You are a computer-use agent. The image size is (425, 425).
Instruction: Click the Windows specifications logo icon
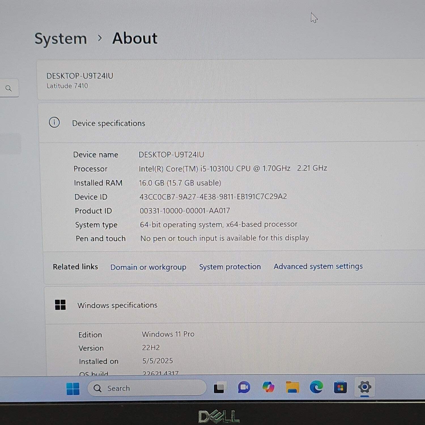pyautogui.click(x=60, y=305)
